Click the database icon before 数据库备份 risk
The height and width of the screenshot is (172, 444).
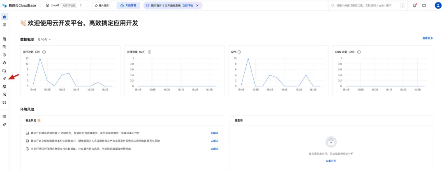pos(28,141)
